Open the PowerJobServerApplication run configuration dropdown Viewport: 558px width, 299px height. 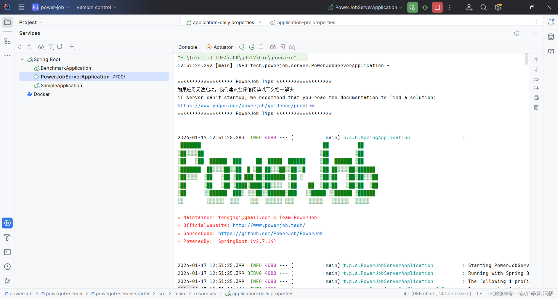click(x=365, y=7)
